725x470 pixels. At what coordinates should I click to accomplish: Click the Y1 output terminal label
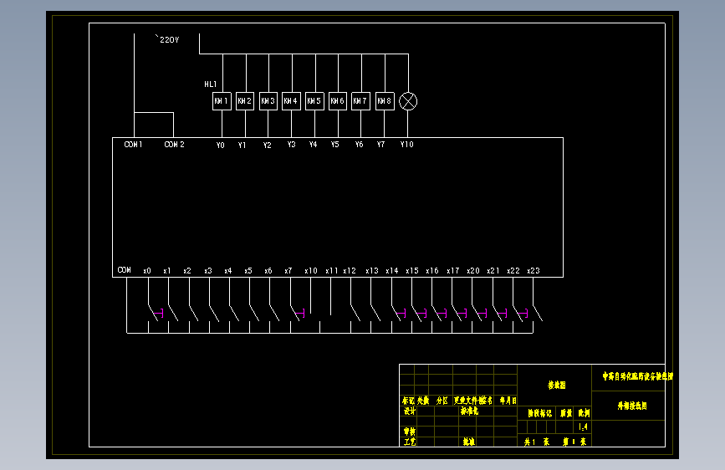(242, 146)
